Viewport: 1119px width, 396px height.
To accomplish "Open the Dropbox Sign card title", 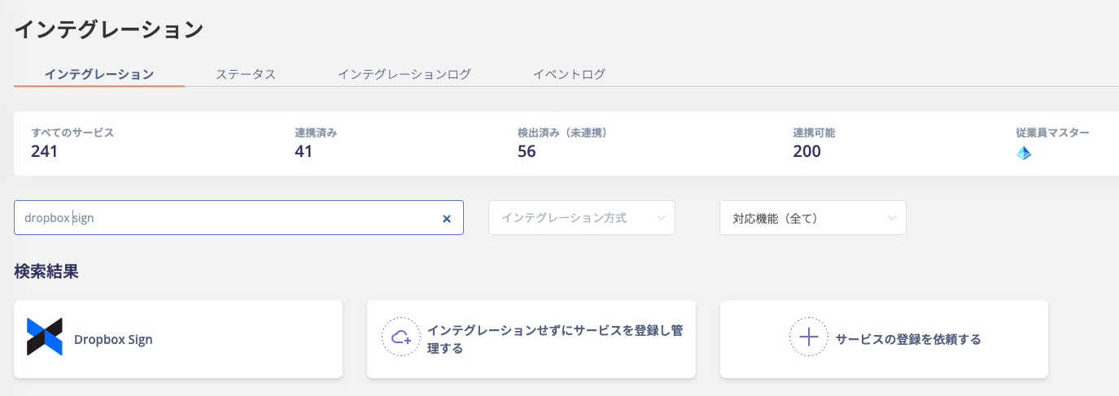I will (x=113, y=340).
